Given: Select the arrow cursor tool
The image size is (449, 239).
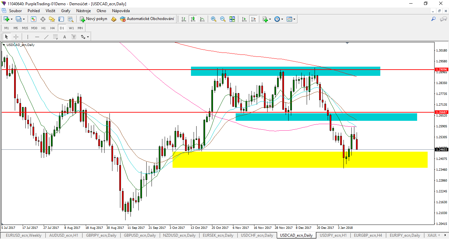Looking at the screenshot, I should pos(7,37).
